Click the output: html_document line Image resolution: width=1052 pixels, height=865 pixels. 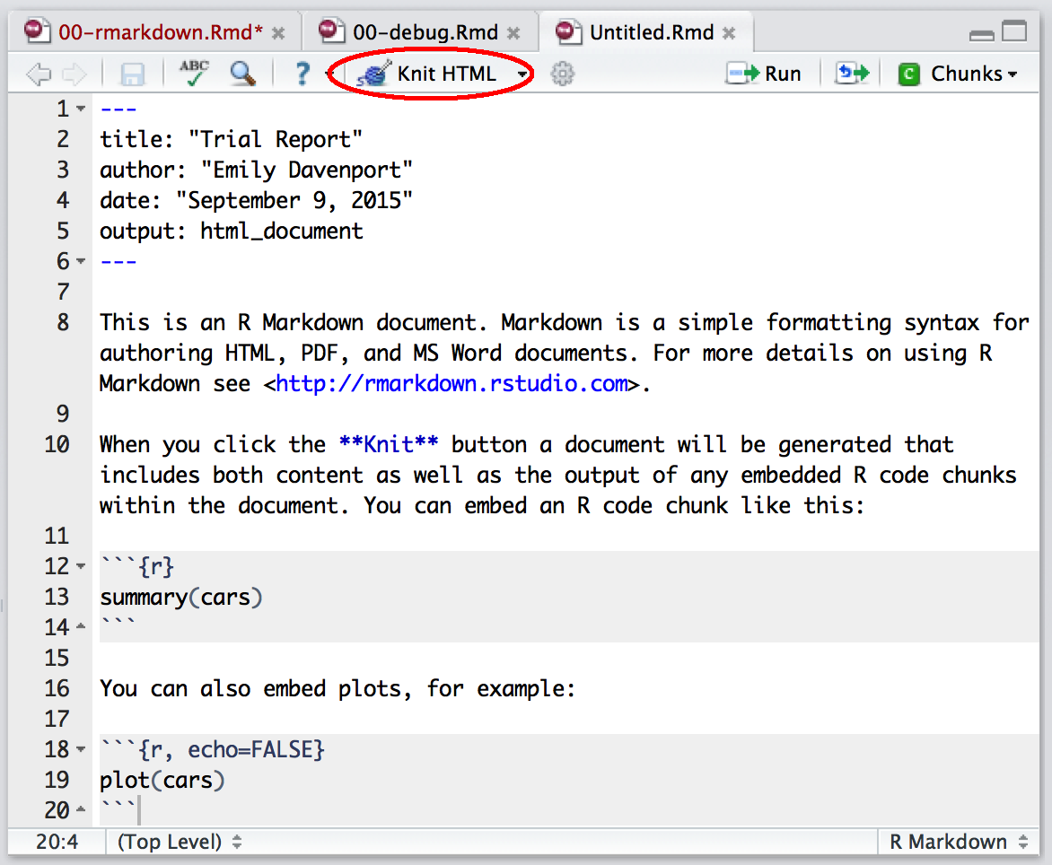coord(231,232)
